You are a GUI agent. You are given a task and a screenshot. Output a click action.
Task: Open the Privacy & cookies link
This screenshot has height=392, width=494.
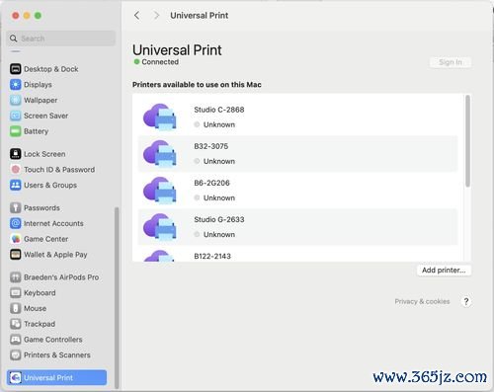(422, 301)
